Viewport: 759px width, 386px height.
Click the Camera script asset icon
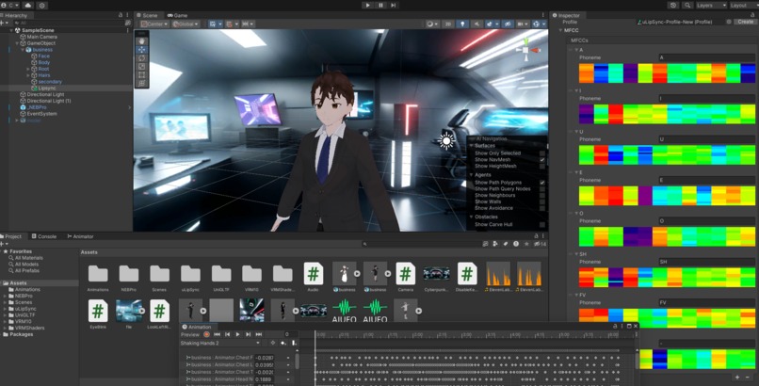tap(405, 274)
